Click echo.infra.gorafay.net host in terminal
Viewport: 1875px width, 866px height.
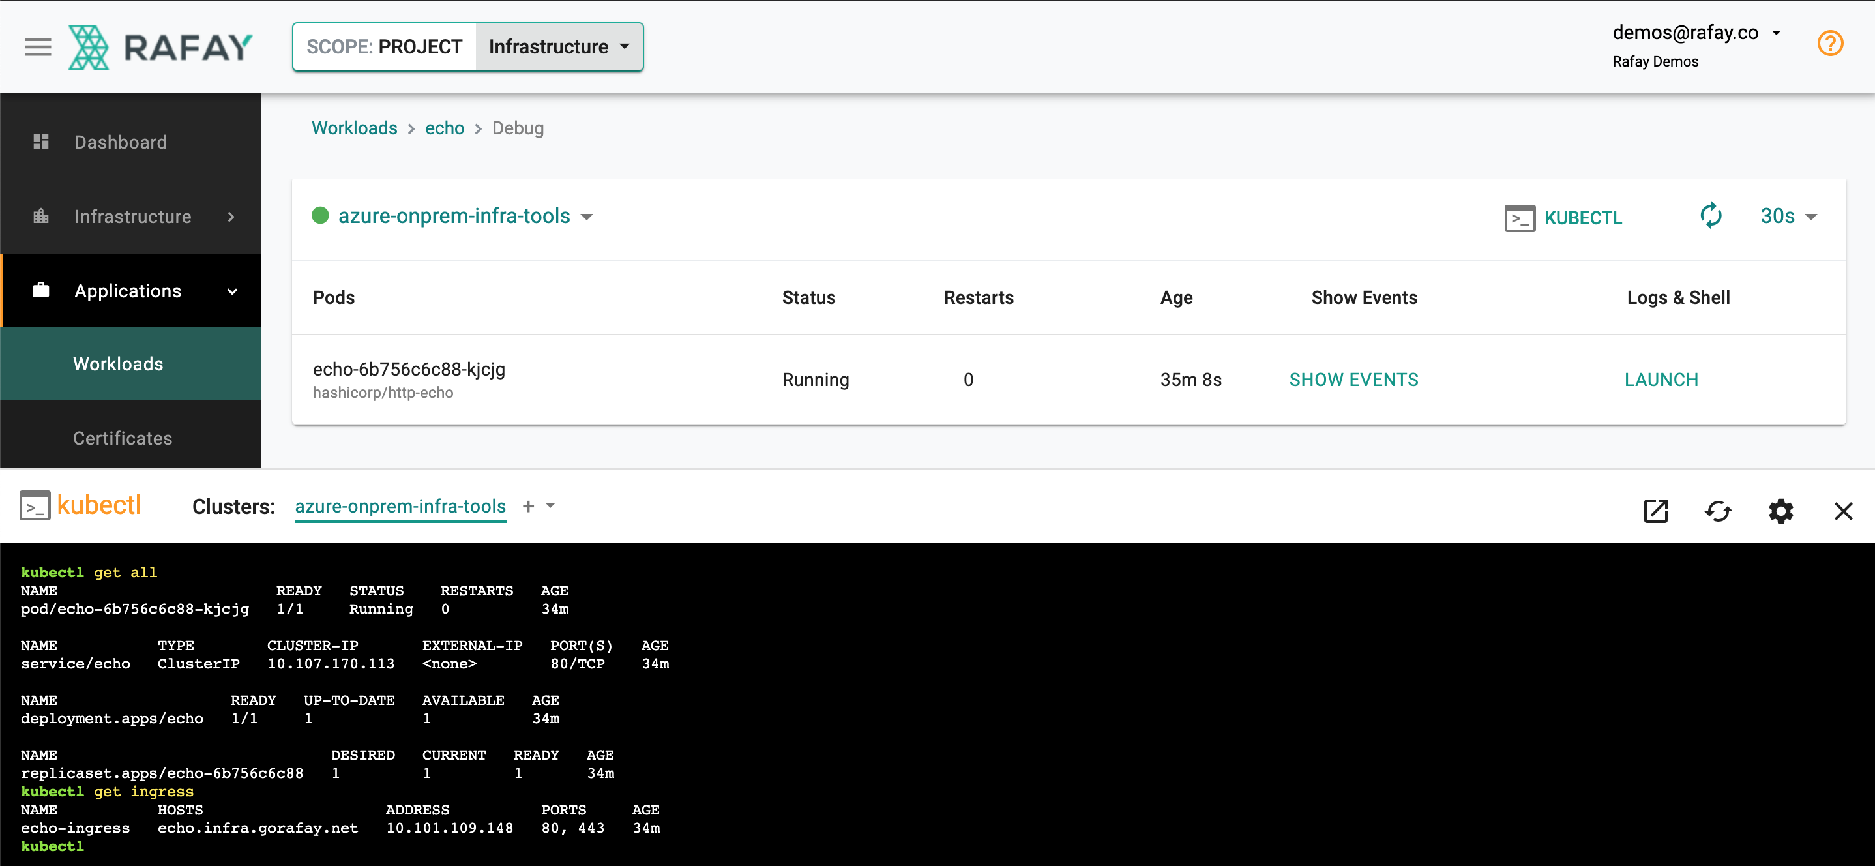point(258,828)
